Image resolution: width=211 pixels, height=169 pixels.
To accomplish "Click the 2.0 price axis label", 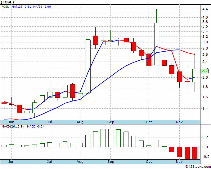I will click(x=205, y=77).
